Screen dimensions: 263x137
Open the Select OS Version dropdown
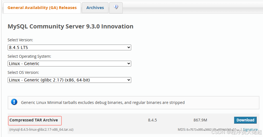pos(69,80)
